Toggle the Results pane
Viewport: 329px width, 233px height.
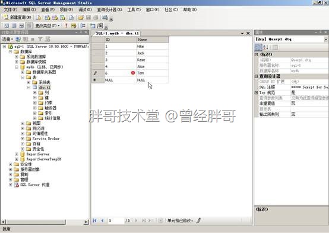pyautogui.click(x=29, y=25)
